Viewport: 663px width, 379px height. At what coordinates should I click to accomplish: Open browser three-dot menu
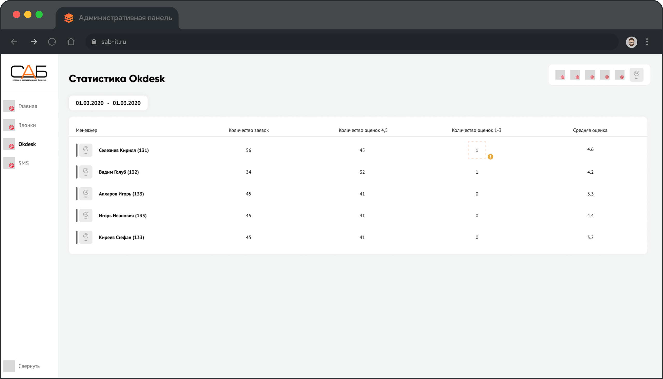coord(647,42)
